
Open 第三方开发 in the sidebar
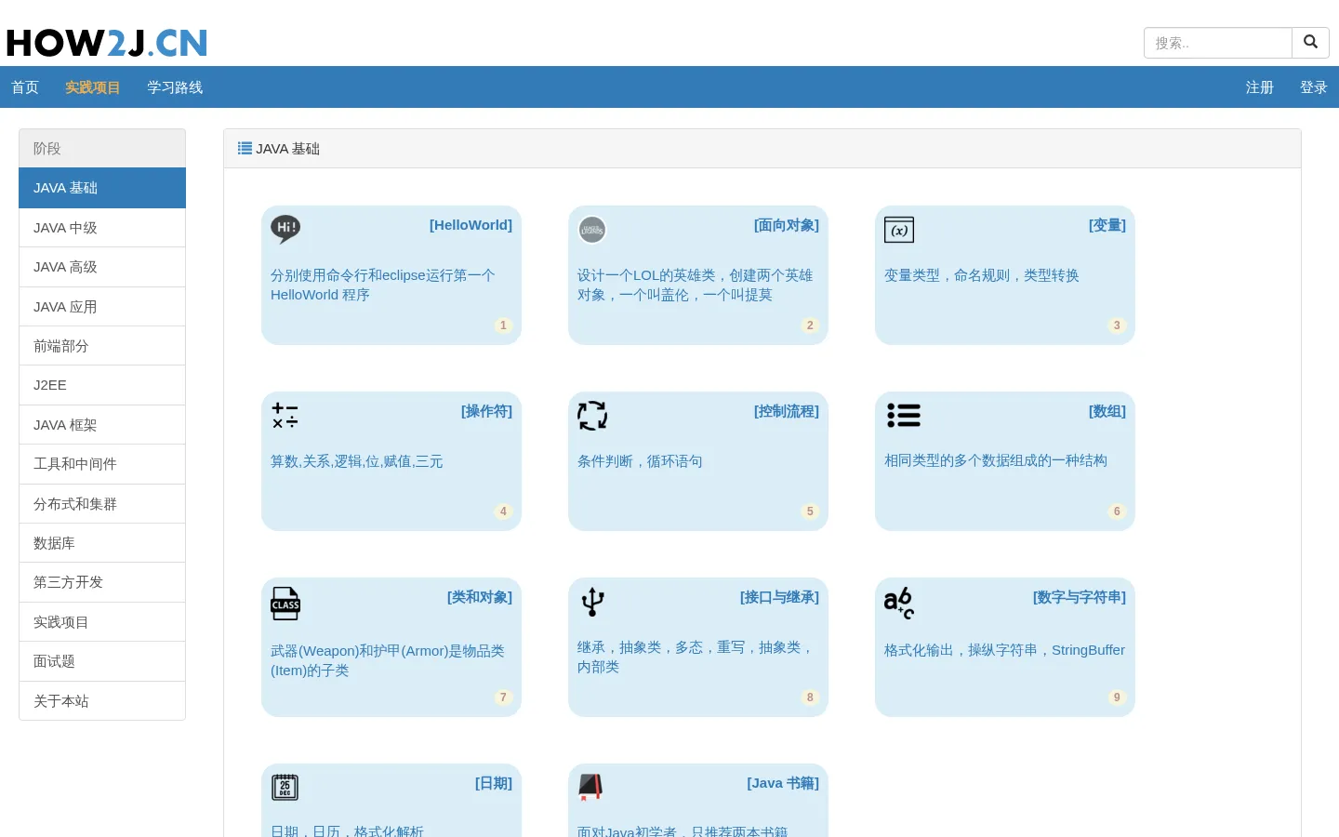click(102, 582)
